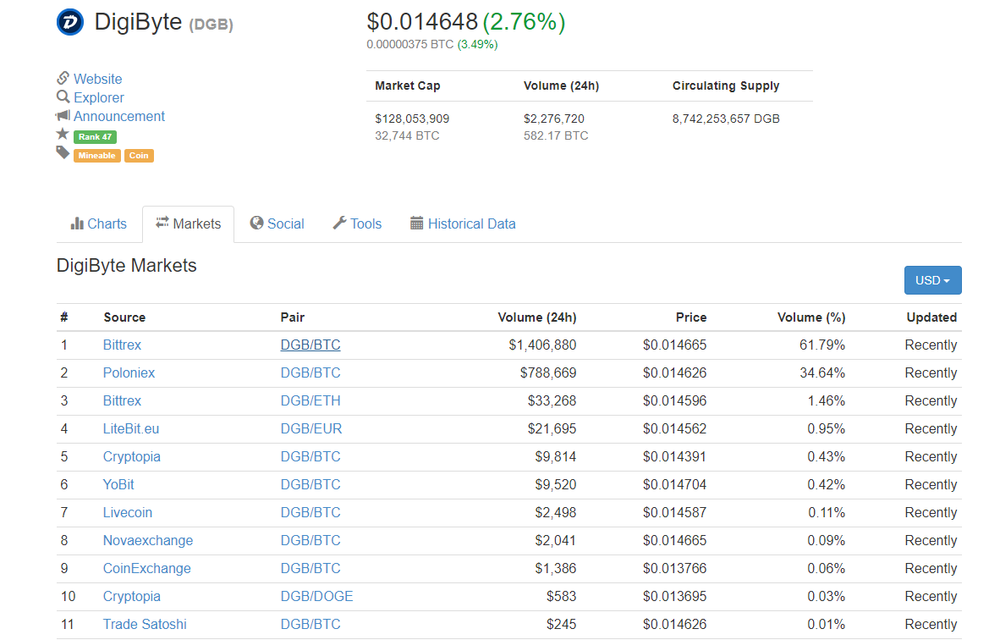Select the Markets tab
Image resolution: width=1000 pixels, height=640 pixels.
tap(188, 224)
